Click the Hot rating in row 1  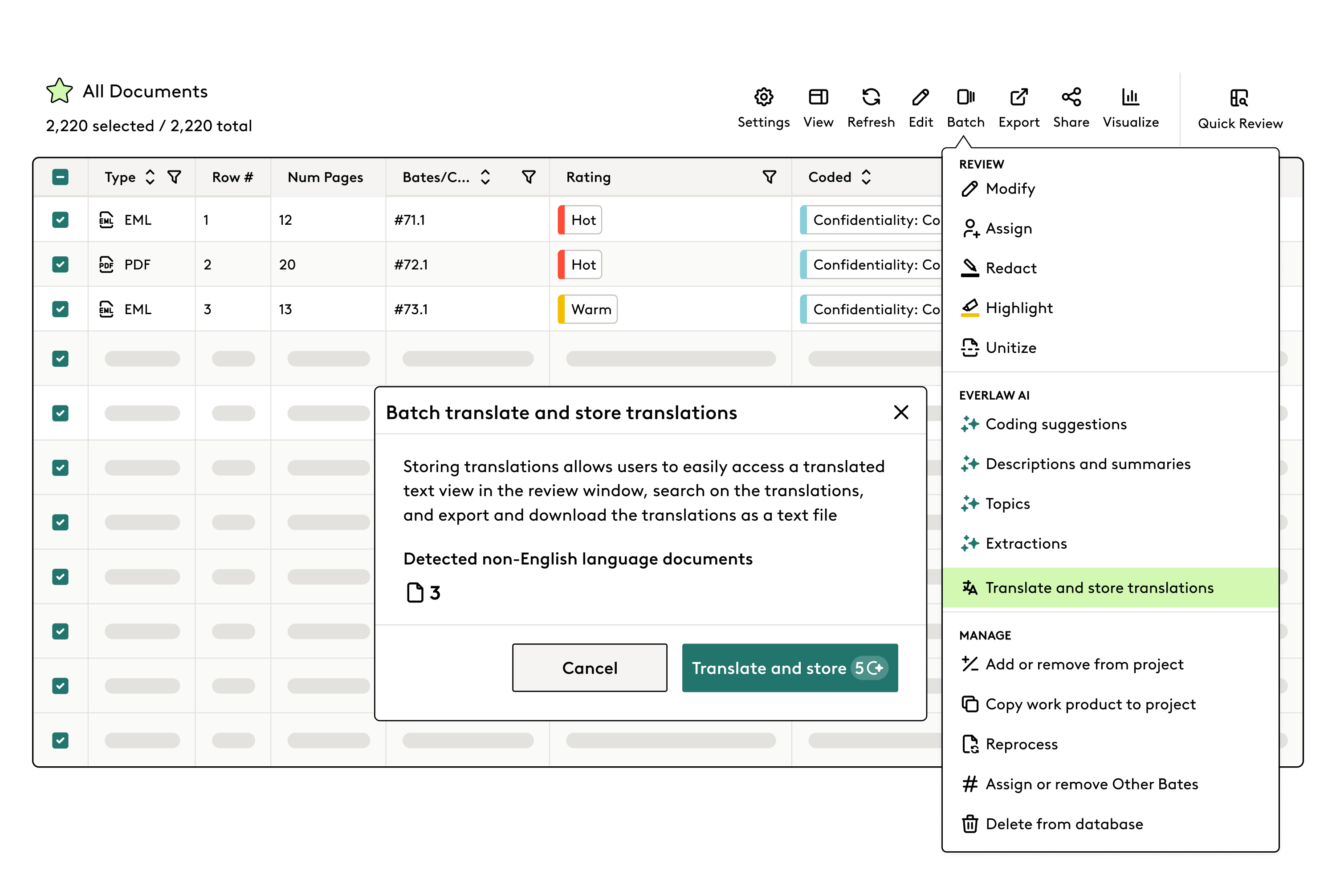(x=579, y=220)
